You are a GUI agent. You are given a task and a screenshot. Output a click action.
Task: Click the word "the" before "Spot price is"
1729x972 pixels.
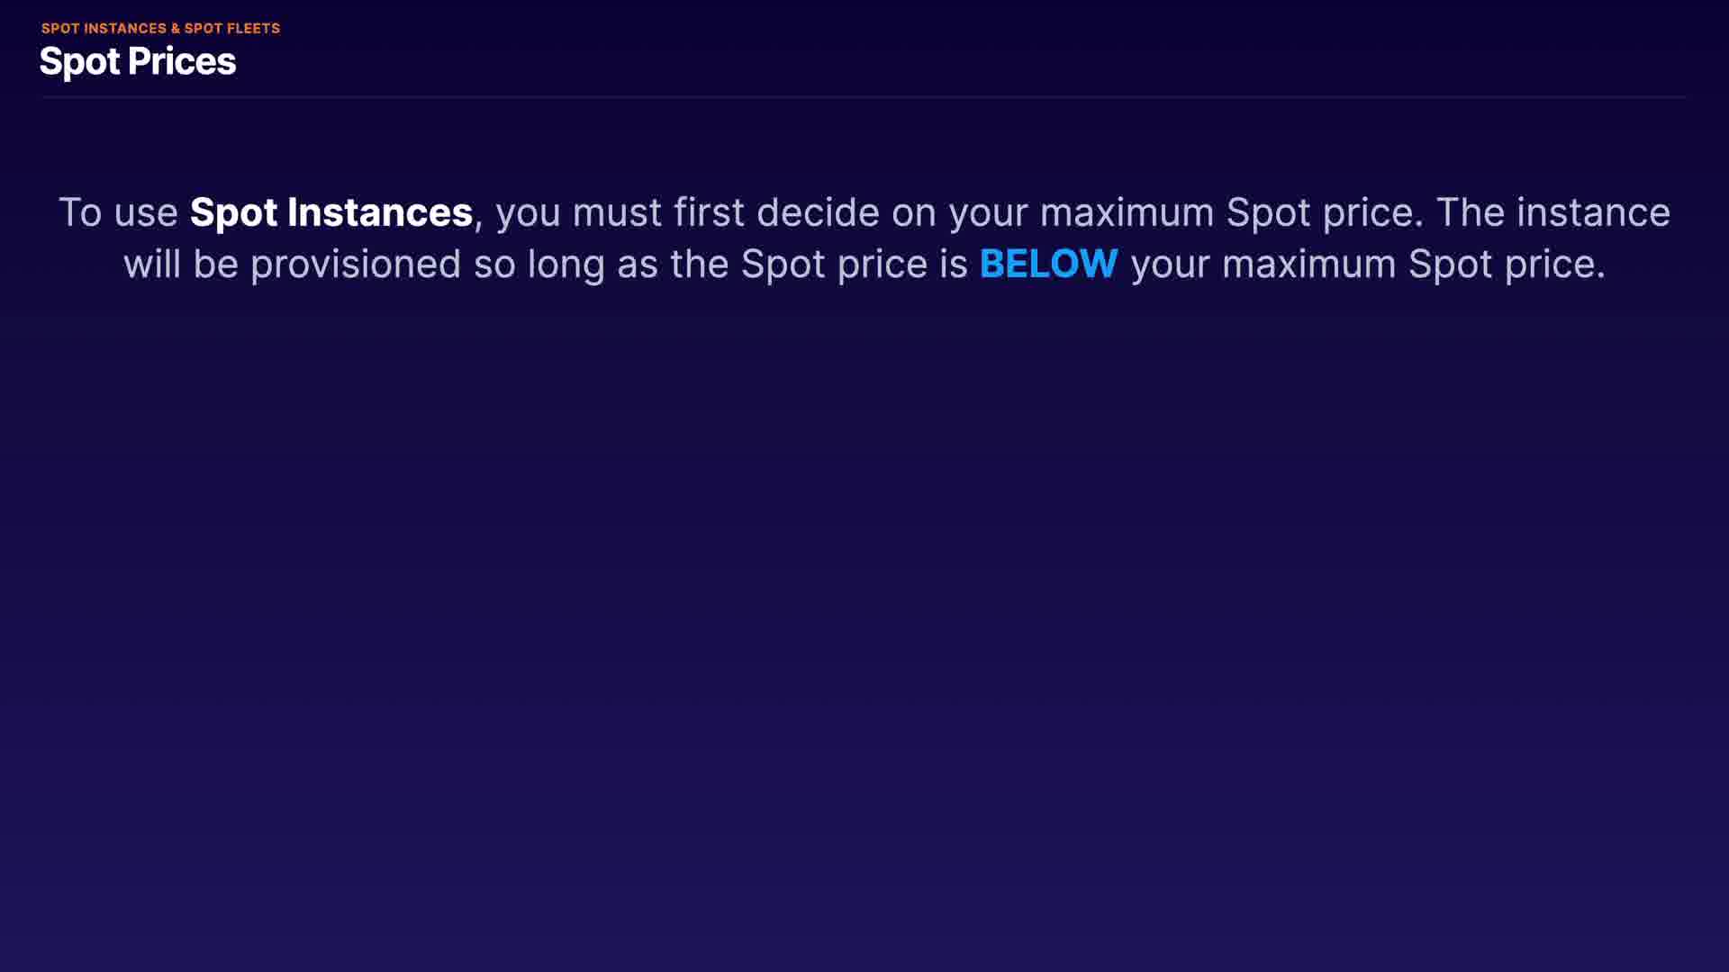pos(699,265)
